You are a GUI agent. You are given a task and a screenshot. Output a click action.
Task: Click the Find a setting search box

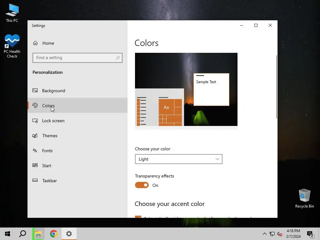click(x=77, y=58)
